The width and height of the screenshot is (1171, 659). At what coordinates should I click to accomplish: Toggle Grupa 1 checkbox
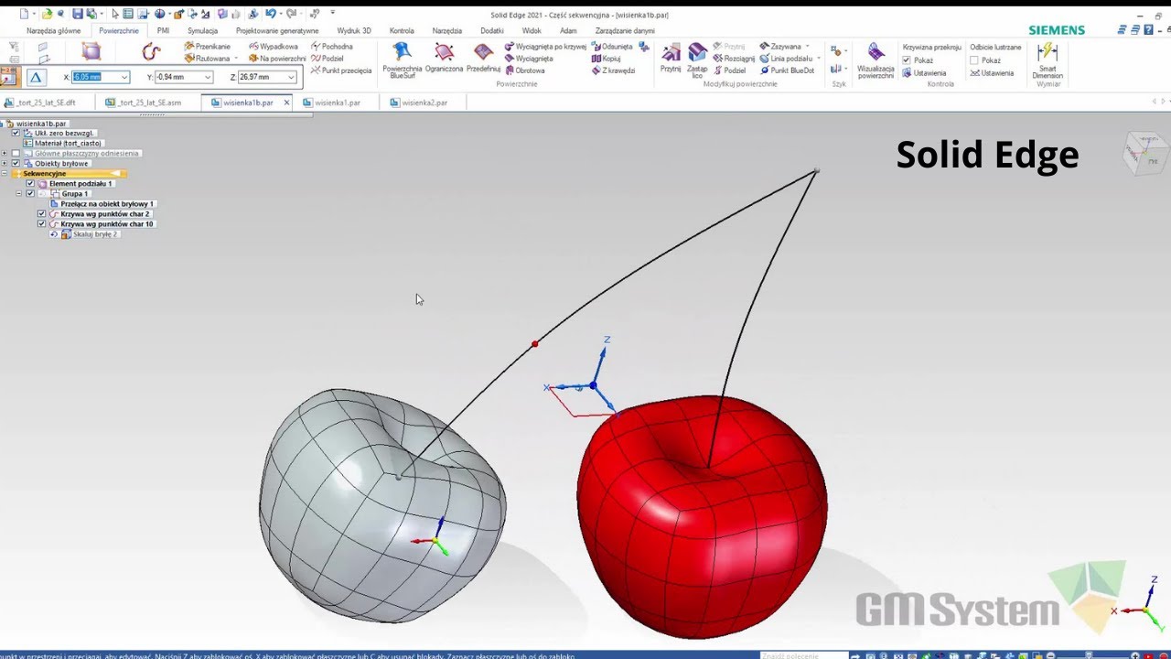pyautogui.click(x=30, y=193)
